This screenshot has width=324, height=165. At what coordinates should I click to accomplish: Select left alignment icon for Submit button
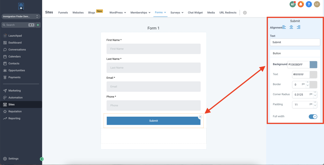click(x=284, y=27)
